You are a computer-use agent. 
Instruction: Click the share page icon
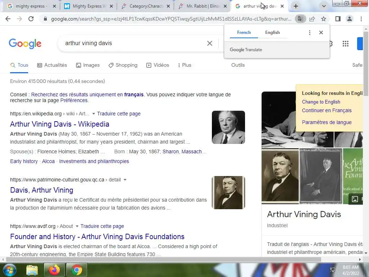coord(312,19)
